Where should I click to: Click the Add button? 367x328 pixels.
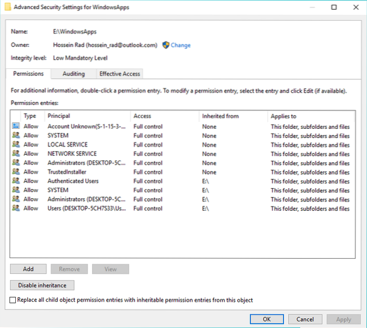28,269
